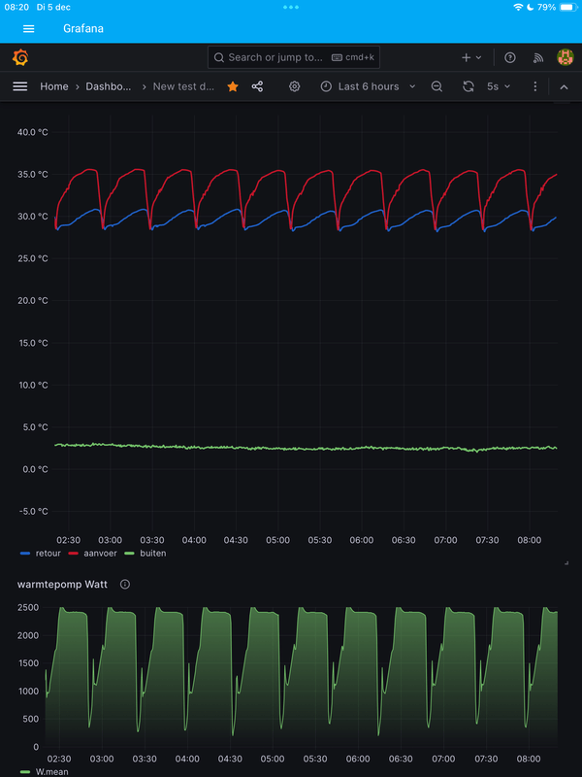
Task: Click the red aanvoer legend color swatch
Action: pyautogui.click(x=72, y=553)
